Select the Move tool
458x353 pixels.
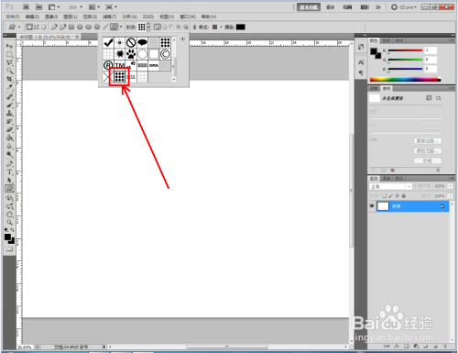9,46
